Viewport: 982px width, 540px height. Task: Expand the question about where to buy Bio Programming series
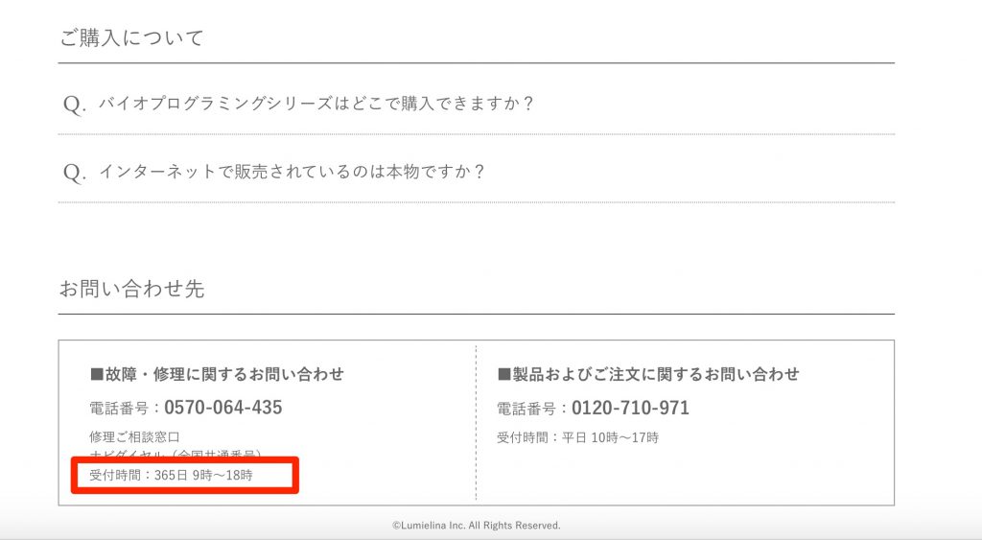point(316,104)
